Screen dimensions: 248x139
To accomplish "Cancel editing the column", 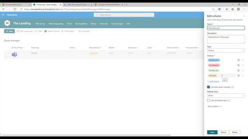I will pos(223,132).
